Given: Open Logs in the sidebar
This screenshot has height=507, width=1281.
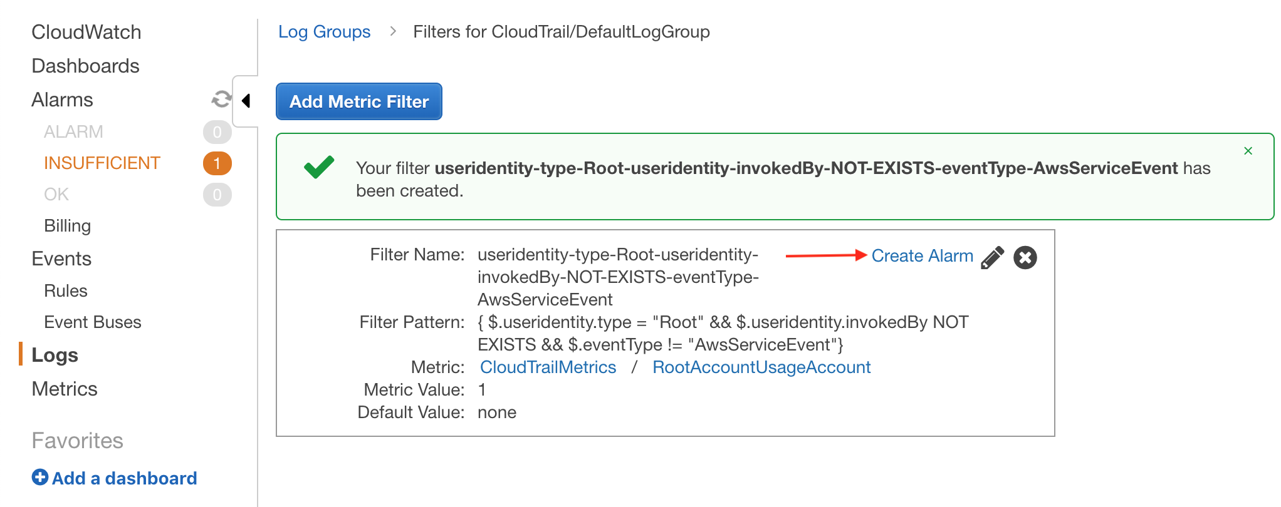Looking at the screenshot, I should coord(55,355).
